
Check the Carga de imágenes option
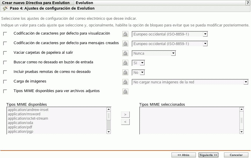point(5,82)
